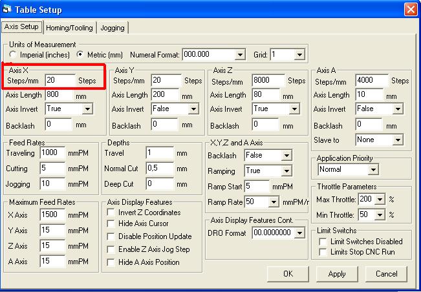421x292 pixels.
Task: Switch to the Homing/Tooling tab
Action: [x=70, y=28]
